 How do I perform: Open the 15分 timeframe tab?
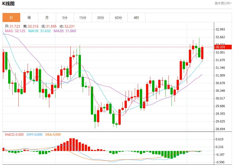83,18
